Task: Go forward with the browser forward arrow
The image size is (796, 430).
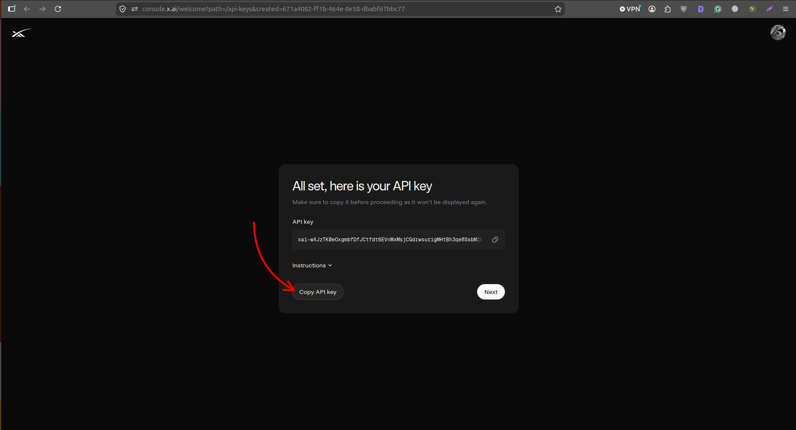Action: [x=42, y=9]
